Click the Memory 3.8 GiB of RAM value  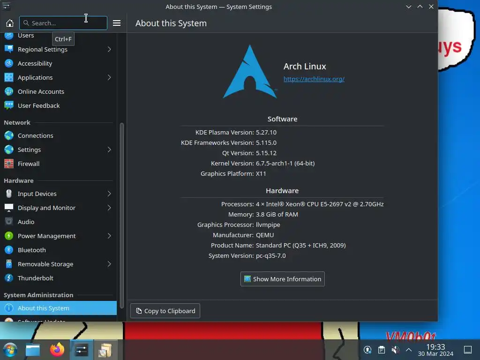[277, 215]
